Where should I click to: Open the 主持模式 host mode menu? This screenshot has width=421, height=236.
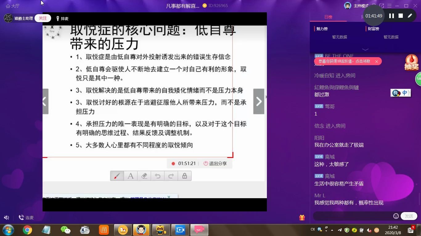361,6
